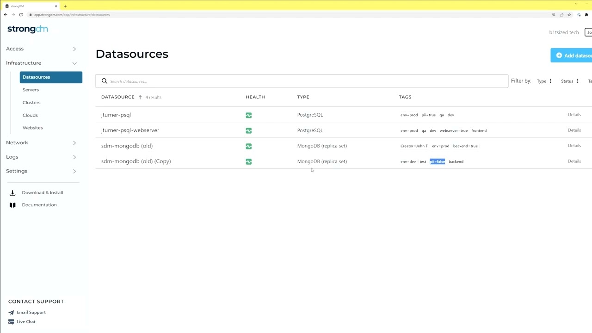Open the Access section label
592x333 pixels.
click(x=15, y=49)
